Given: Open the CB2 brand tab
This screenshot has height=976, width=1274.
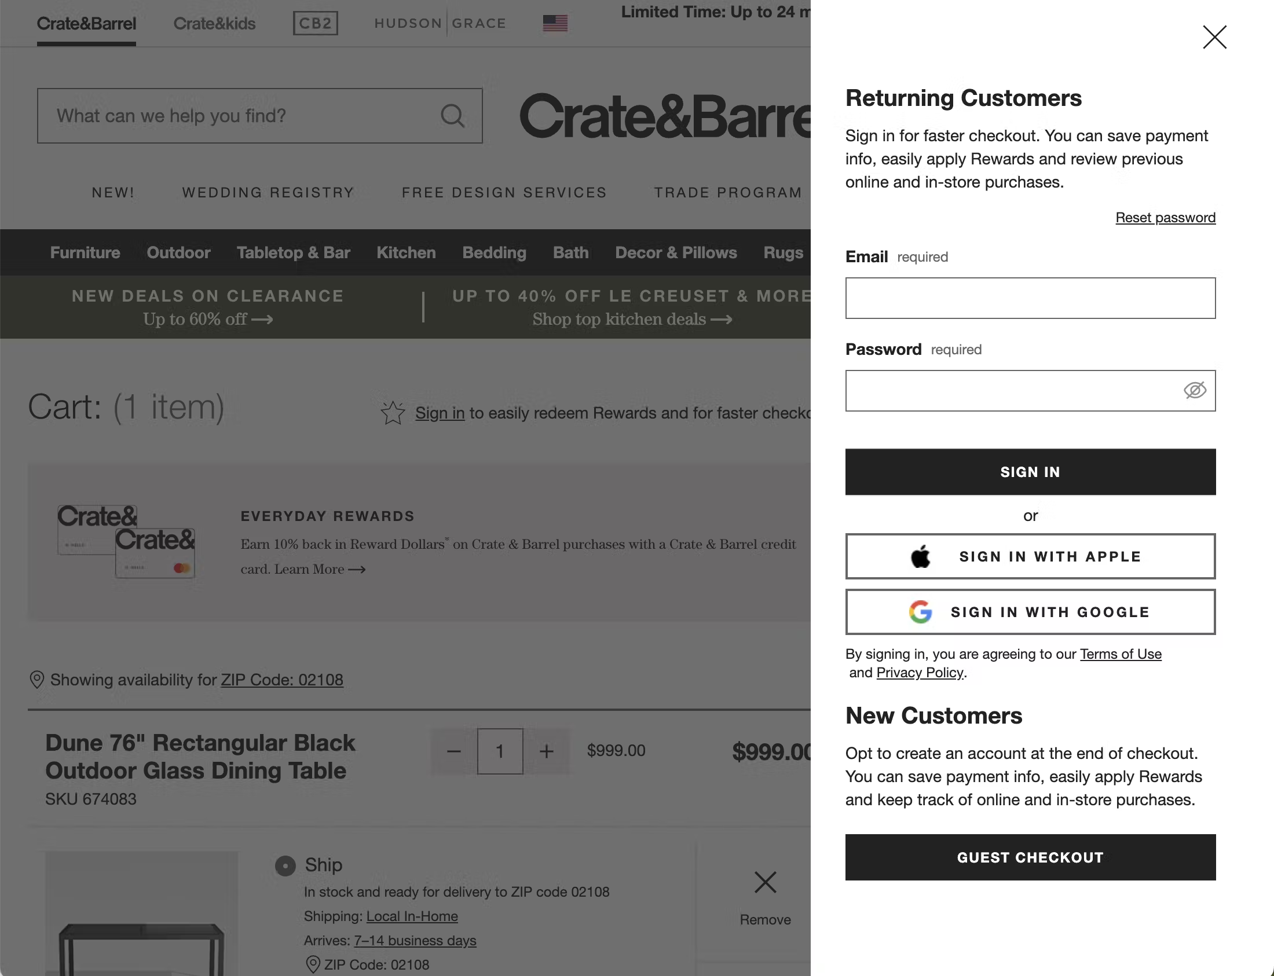Looking at the screenshot, I should (315, 23).
